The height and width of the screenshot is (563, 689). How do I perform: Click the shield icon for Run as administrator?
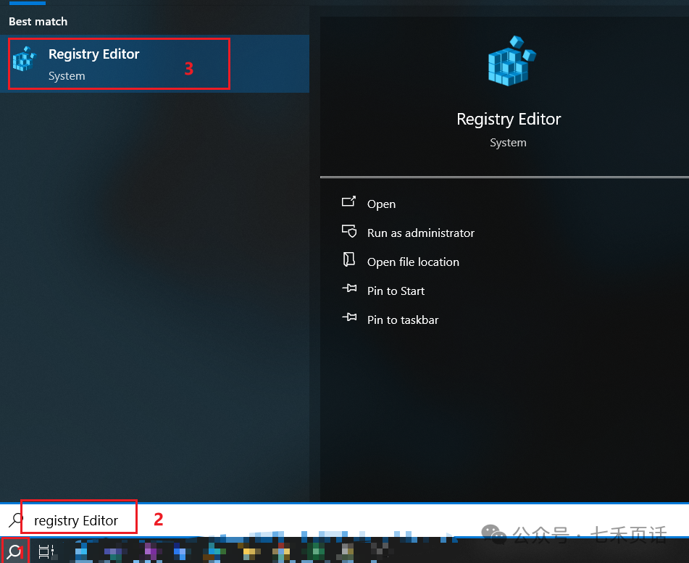(x=349, y=232)
